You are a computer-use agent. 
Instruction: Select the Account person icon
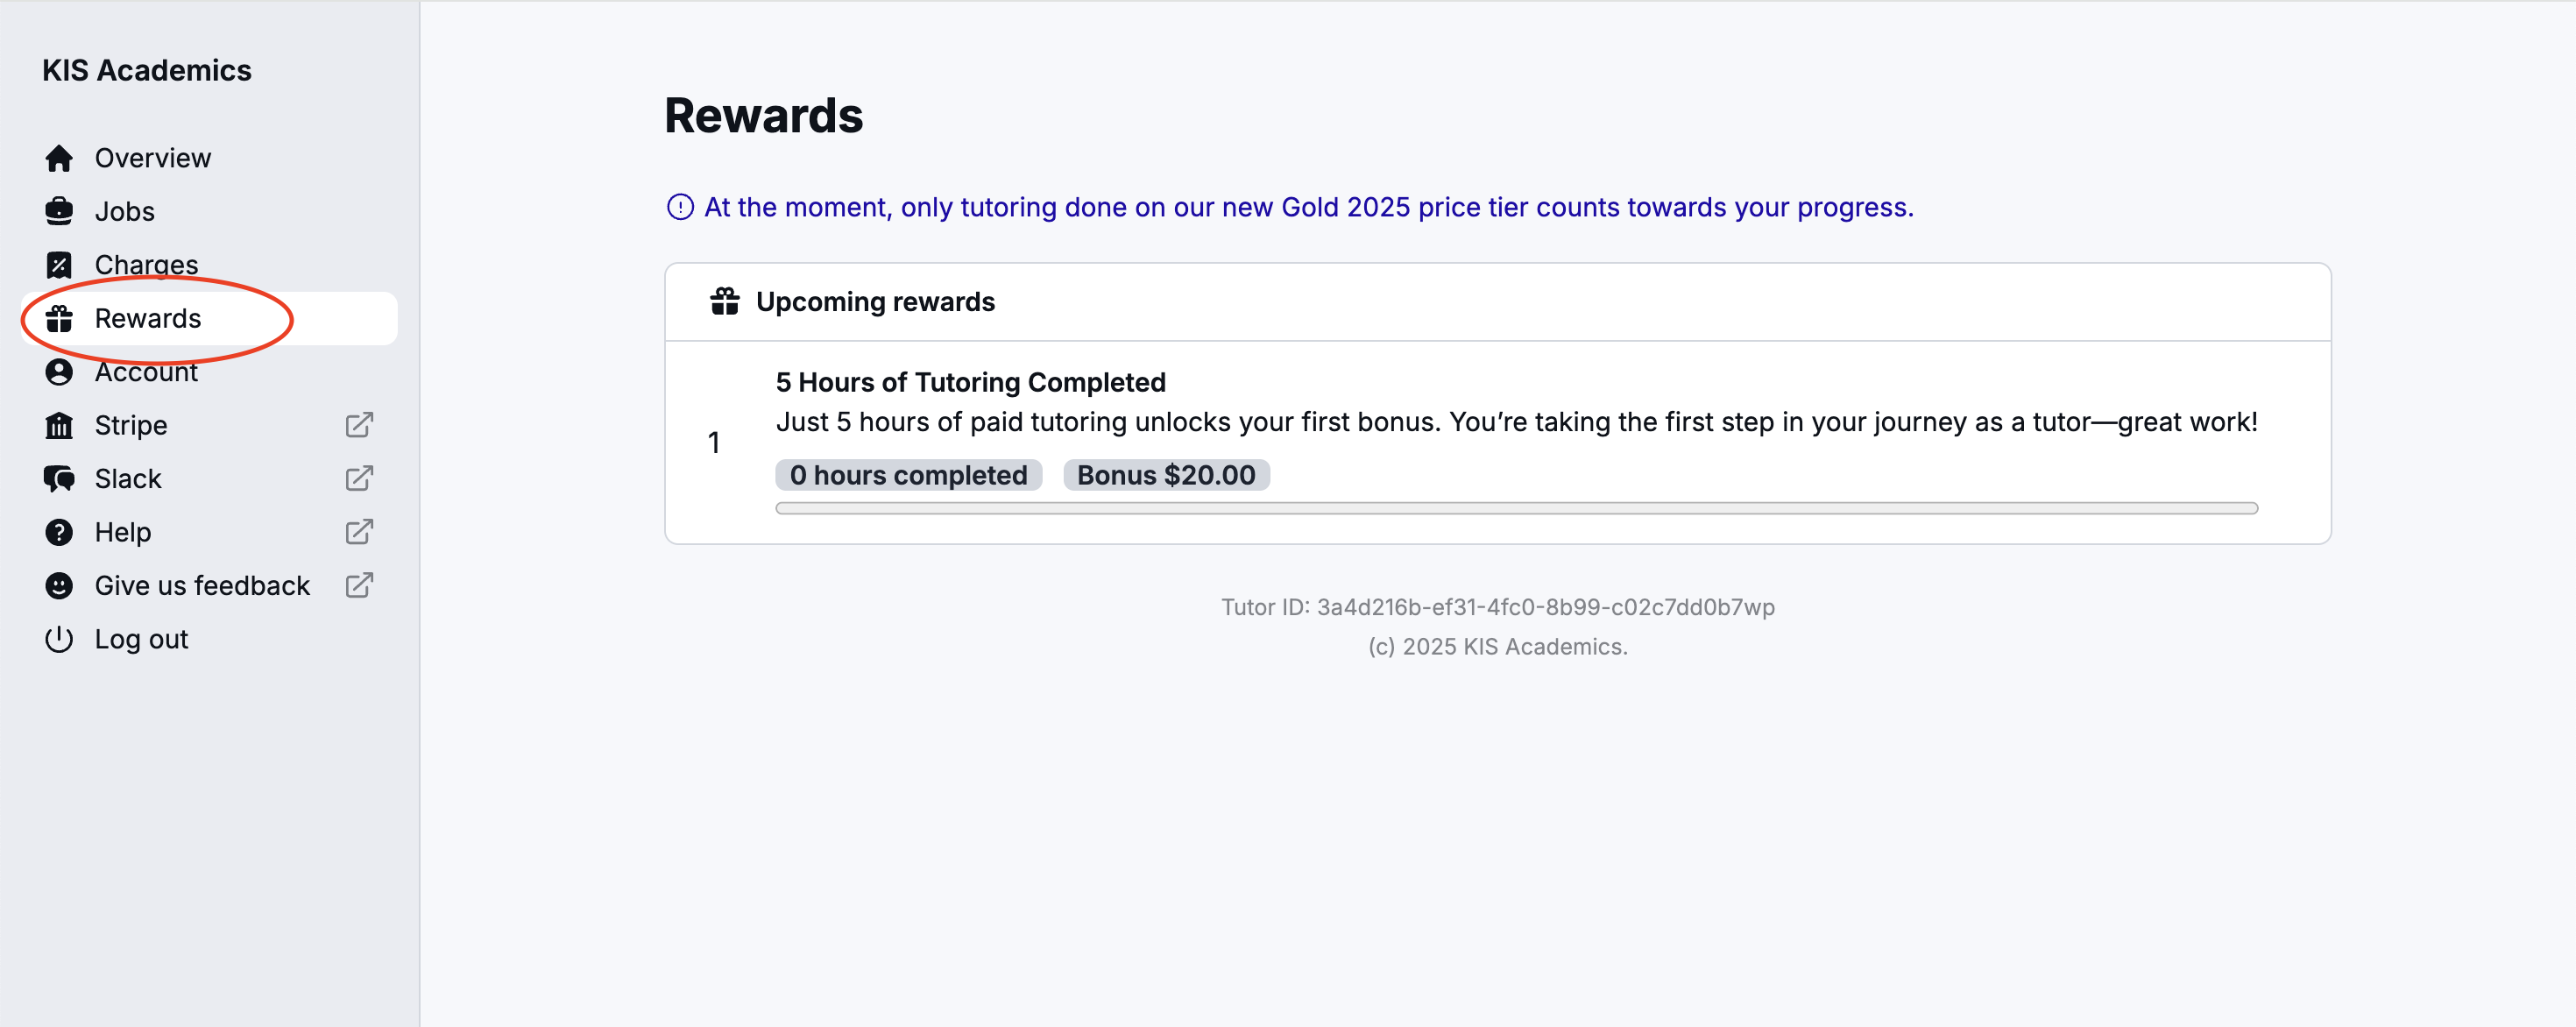point(59,371)
